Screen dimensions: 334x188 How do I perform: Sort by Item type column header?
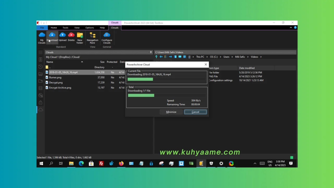click(x=214, y=68)
